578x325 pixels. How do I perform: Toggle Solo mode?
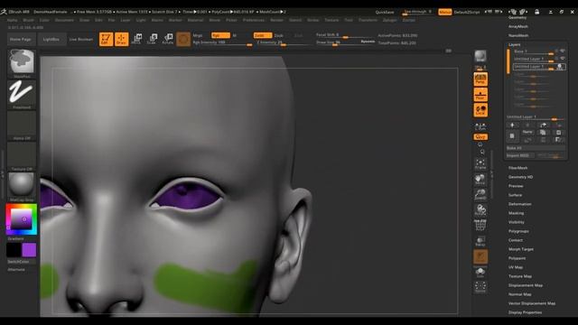[480, 273]
